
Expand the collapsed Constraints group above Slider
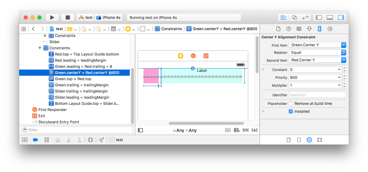[x=45, y=36]
